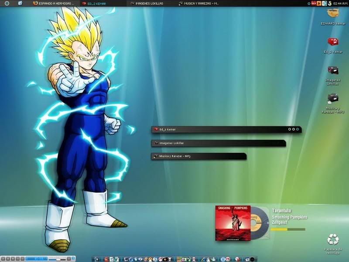Click the 'Zeitgeist' album name text
This screenshot has width=349, height=262.
coord(279,222)
